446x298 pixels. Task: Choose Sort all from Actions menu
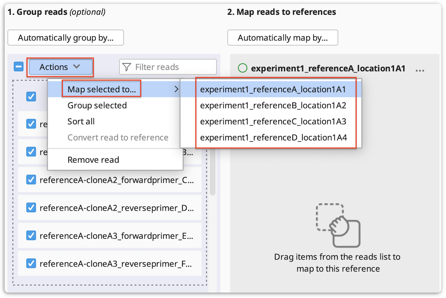pos(114,121)
